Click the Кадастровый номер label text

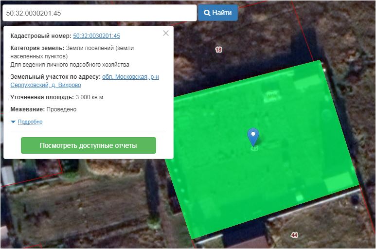pyautogui.click(x=41, y=36)
